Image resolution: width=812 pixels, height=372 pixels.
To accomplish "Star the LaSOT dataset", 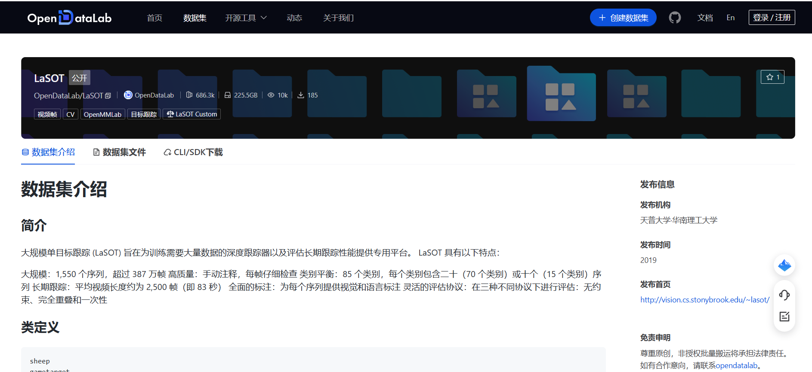I will [x=772, y=77].
